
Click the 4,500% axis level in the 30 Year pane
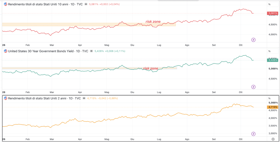pyautogui.click(x=273, y=79)
